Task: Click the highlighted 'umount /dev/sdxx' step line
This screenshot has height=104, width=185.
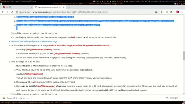Action: [x=45, y=17]
